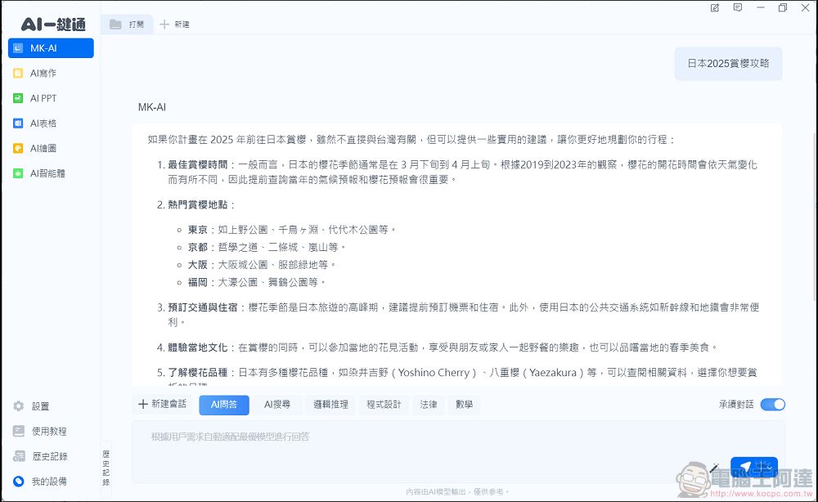Click the magic wand prompt optimizer icon

[x=714, y=468]
